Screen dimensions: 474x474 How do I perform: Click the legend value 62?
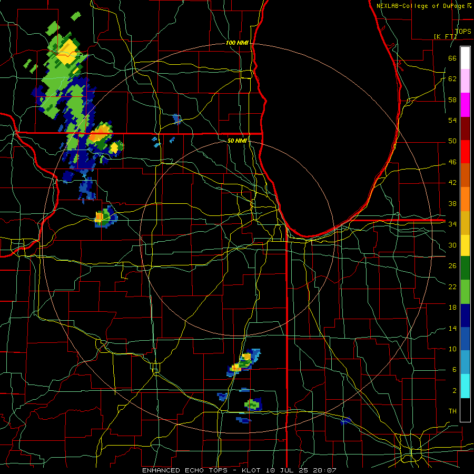point(452,79)
